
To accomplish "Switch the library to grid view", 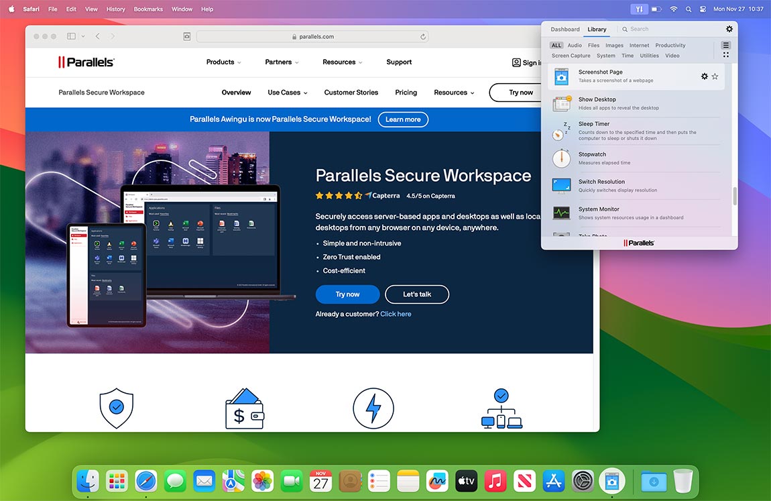I will [725, 54].
